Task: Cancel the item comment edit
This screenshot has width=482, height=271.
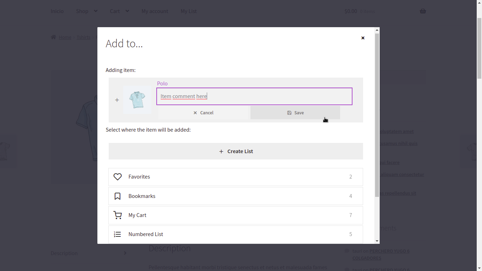Action: coord(204,113)
